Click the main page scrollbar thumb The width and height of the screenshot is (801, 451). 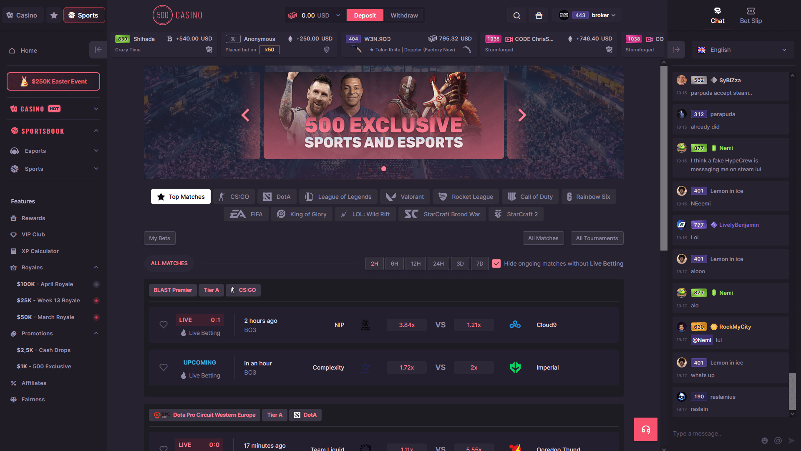(x=664, y=158)
